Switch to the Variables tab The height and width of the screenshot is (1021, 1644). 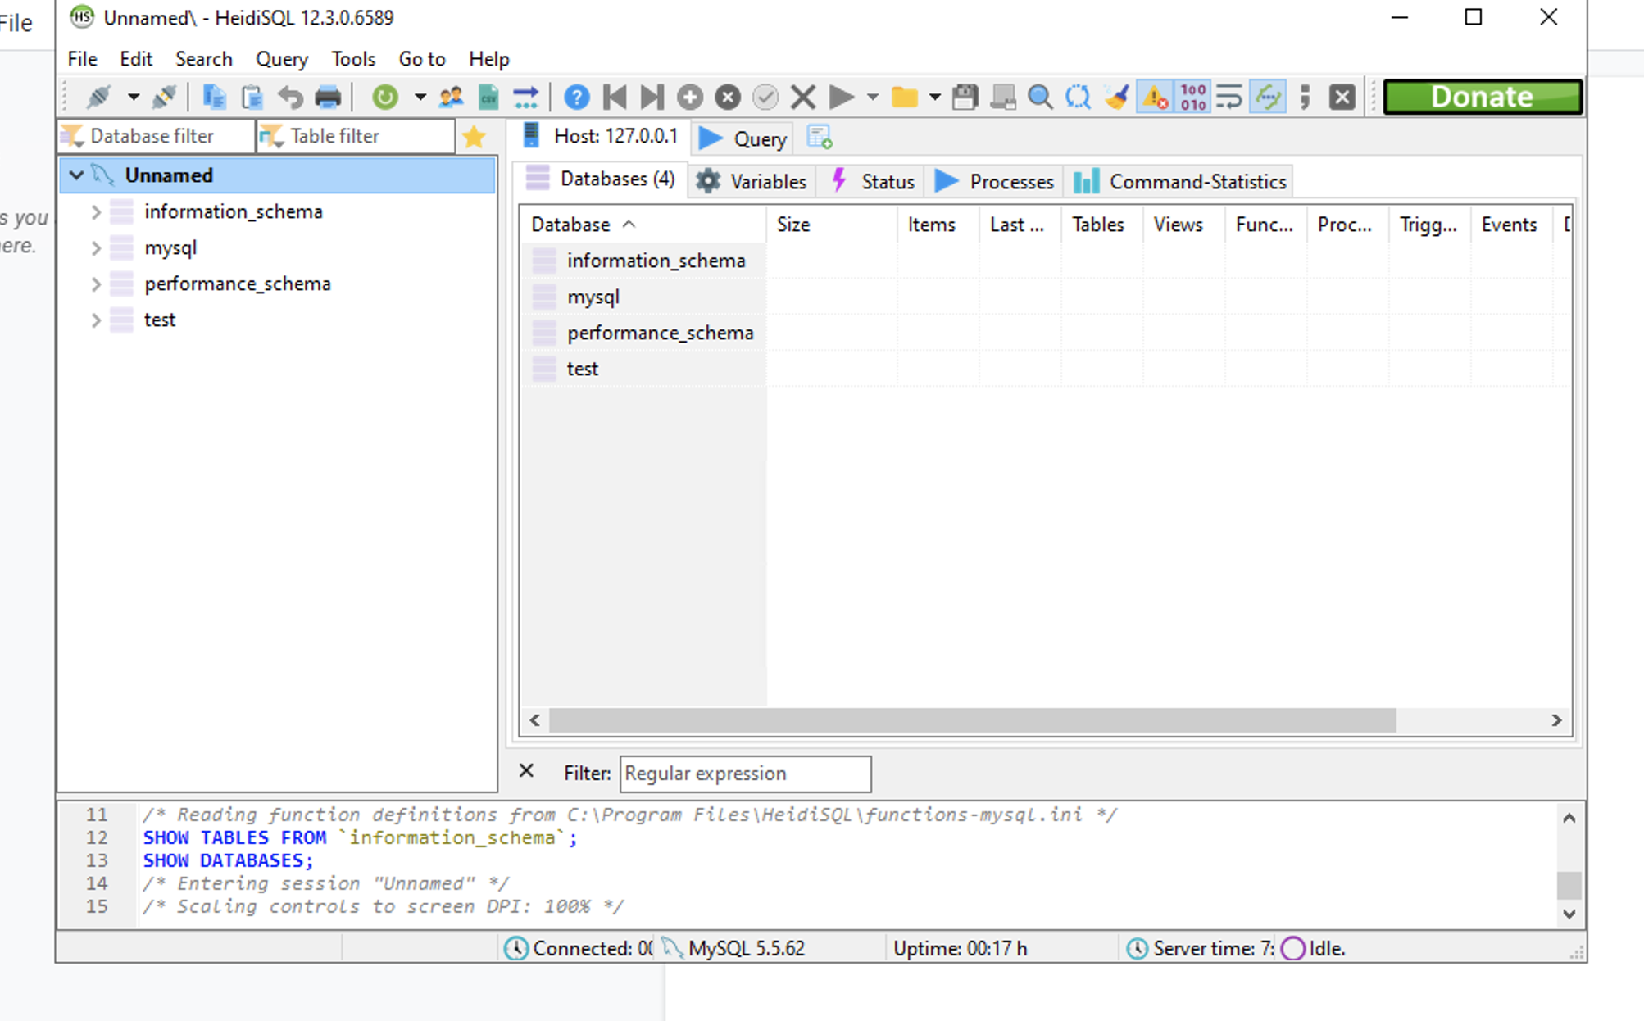(x=752, y=181)
